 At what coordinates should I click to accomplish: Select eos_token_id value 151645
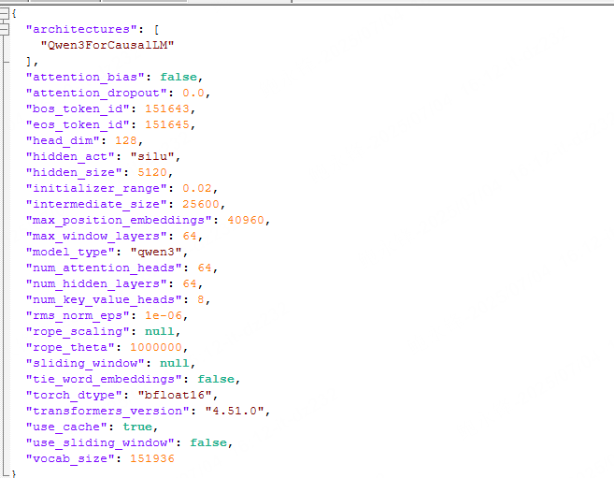point(167,125)
